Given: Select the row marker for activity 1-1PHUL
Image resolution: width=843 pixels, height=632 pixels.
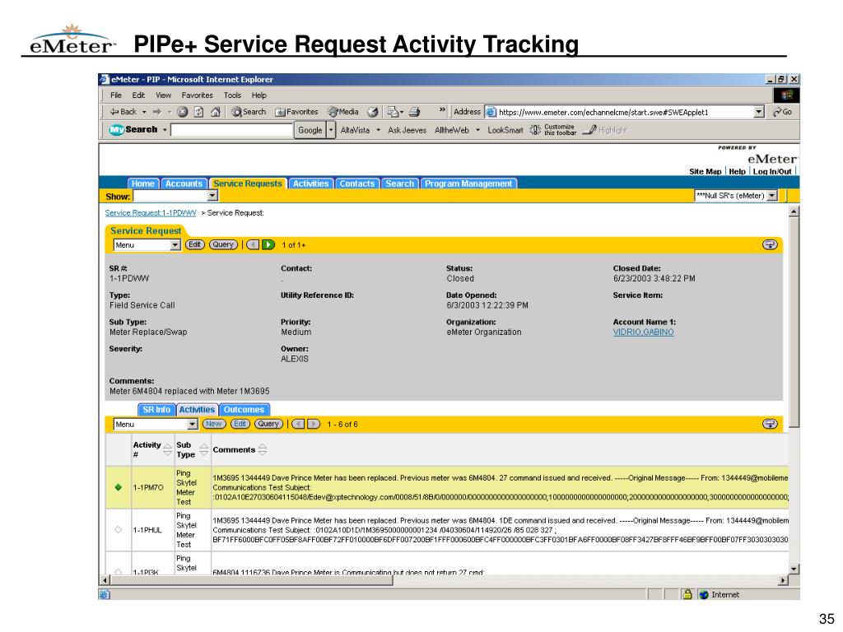Looking at the screenshot, I should point(119,530).
